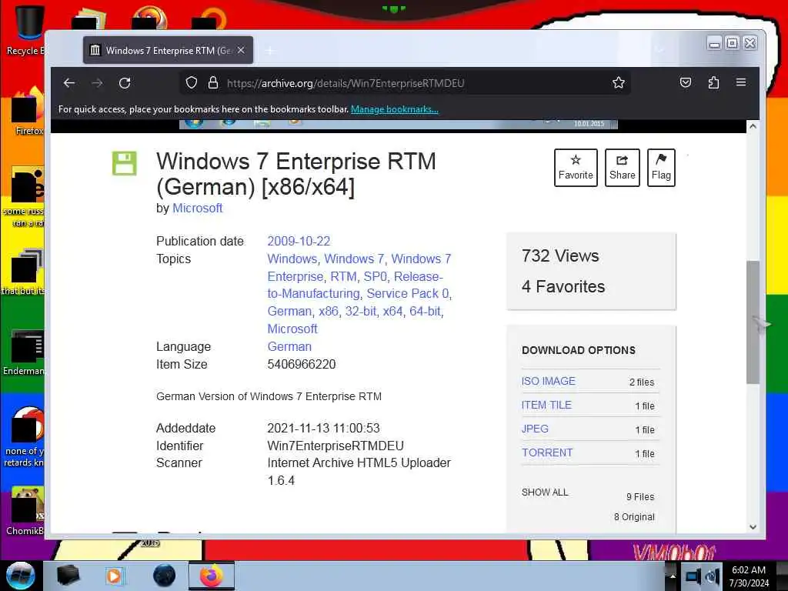Open the tracking protection shield icon
The width and height of the screenshot is (788, 591).
(x=192, y=82)
